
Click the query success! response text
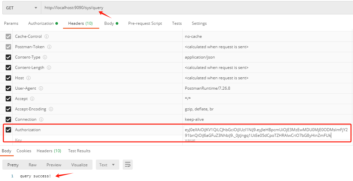(x=35, y=176)
